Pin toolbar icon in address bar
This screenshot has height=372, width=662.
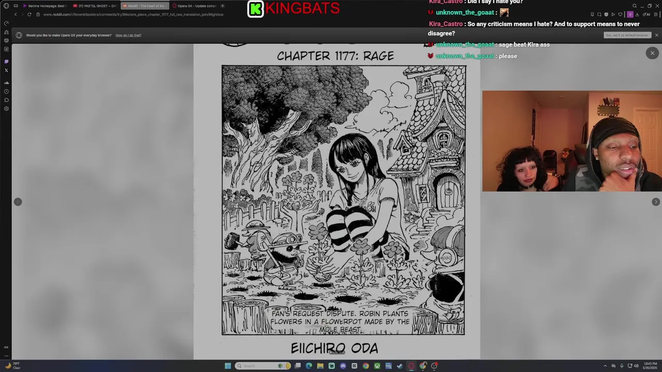593,14
